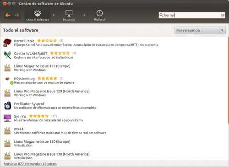Select the Gestor WLAN RutilT title
Image resolution: width=229 pixels, height=167 pixels.
(31, 54)
